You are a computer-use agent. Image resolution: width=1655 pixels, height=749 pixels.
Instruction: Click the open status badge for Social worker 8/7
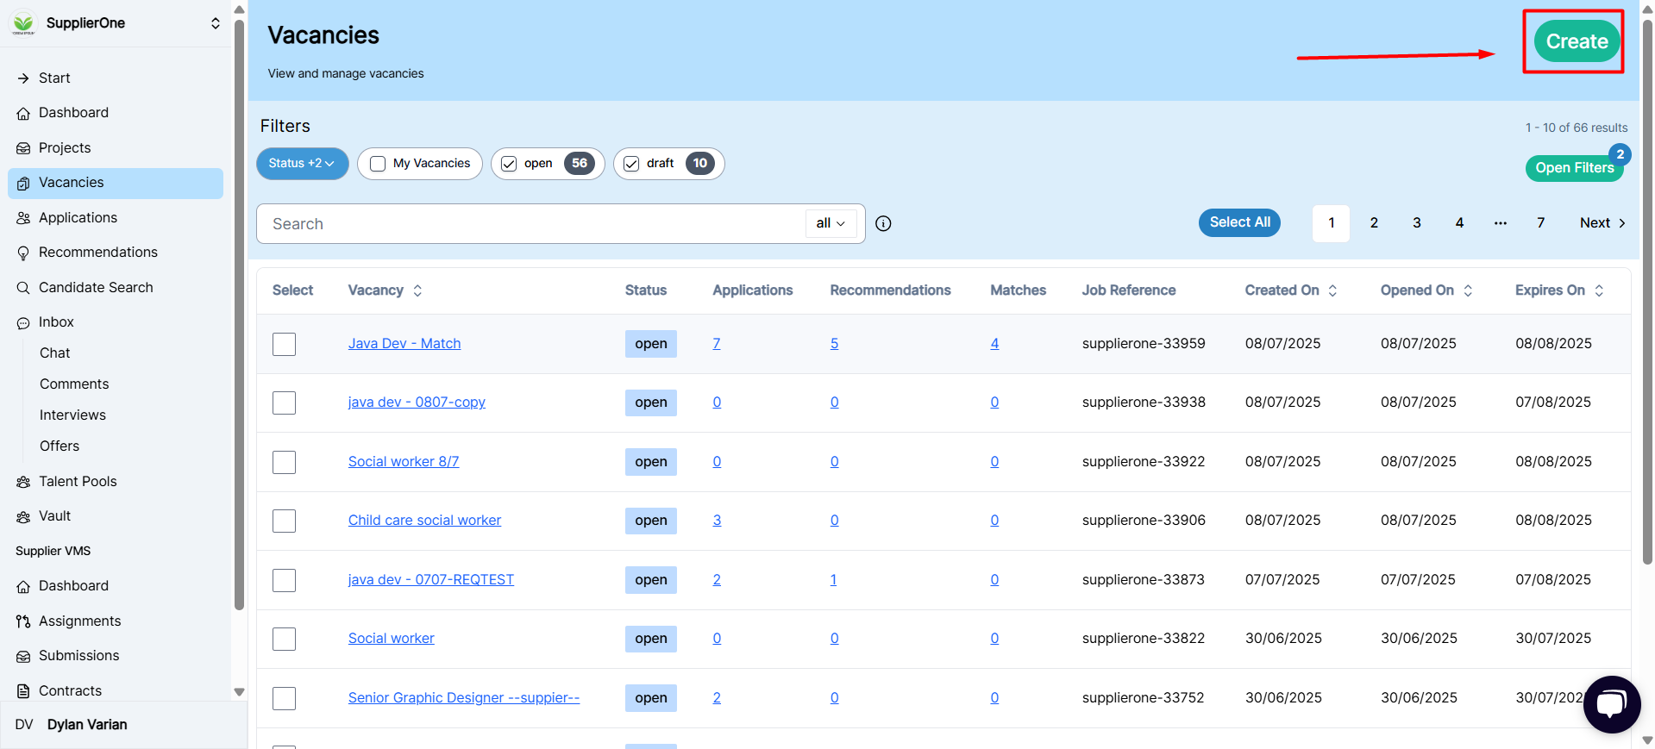(x=651, y=462)
